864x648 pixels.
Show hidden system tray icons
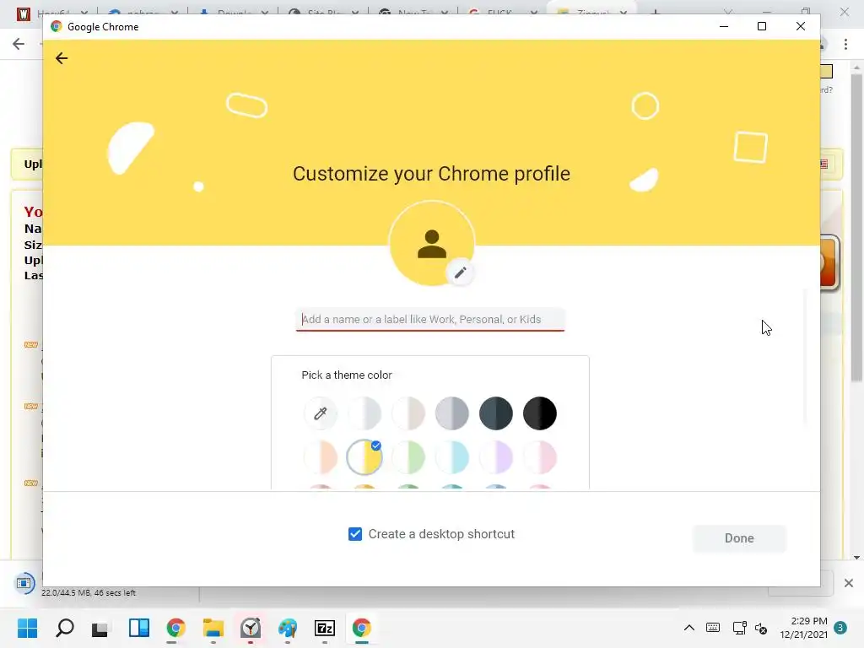(x=688, y=628)
